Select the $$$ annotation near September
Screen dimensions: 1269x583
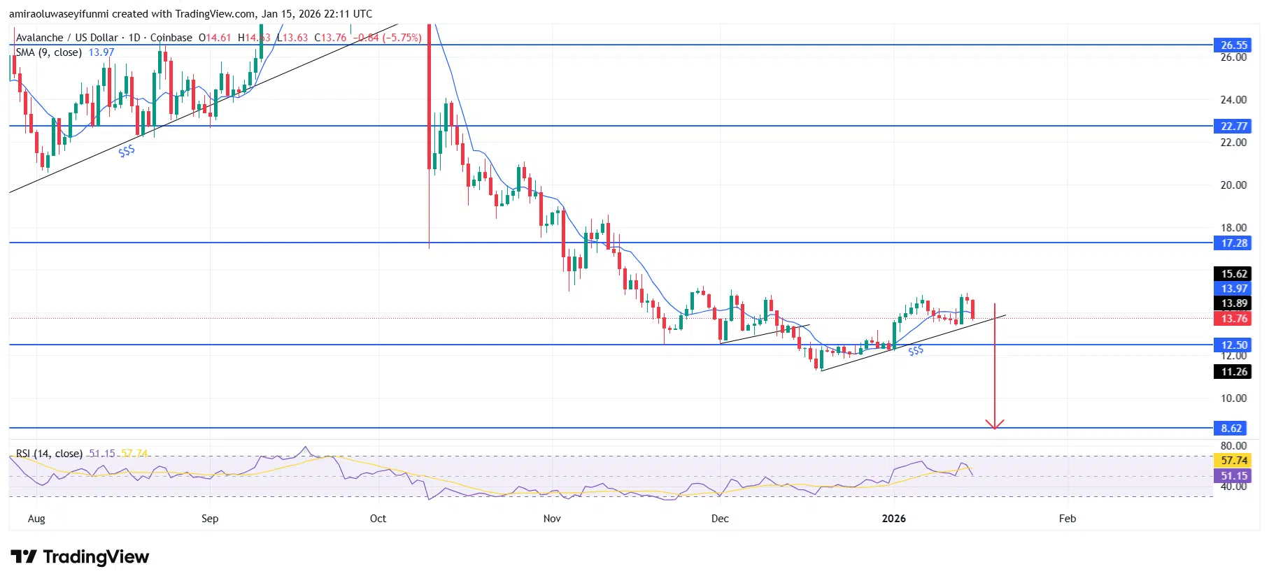[x=127, y=150]
